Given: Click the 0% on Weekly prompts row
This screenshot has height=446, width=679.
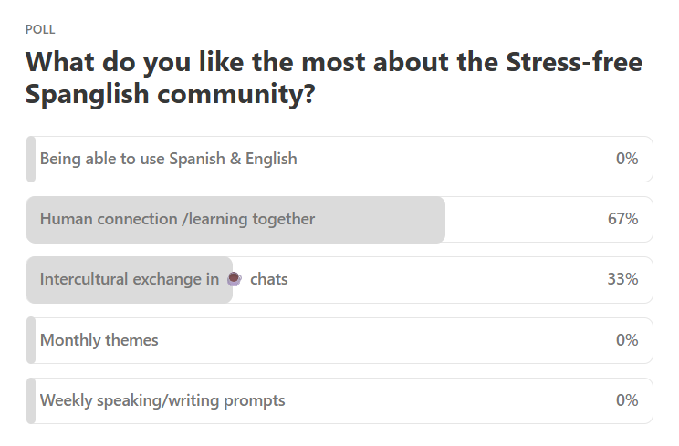Looking at the screenshot, I should (x=627, y=400).
